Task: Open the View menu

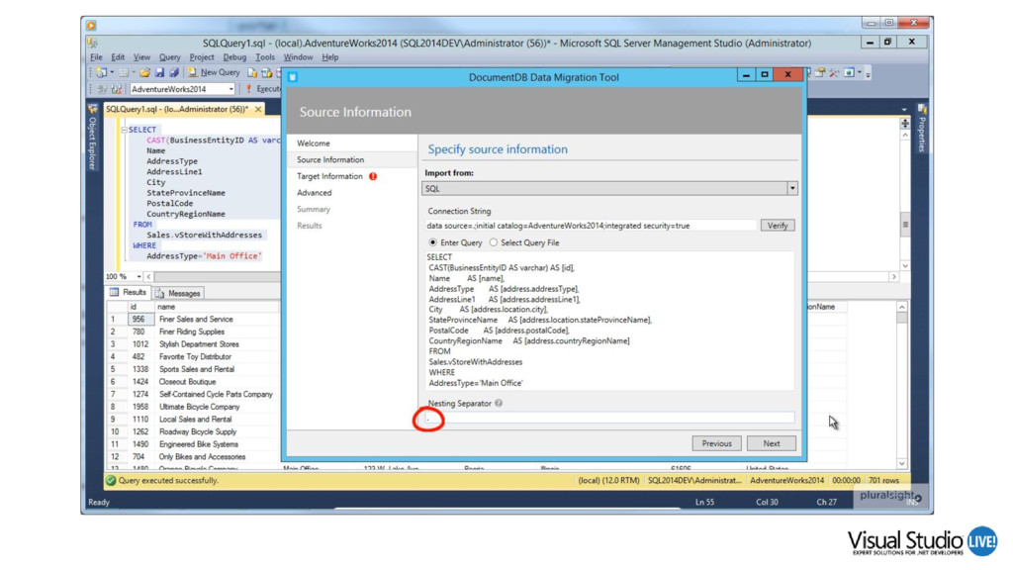Action: coord(141,57)
